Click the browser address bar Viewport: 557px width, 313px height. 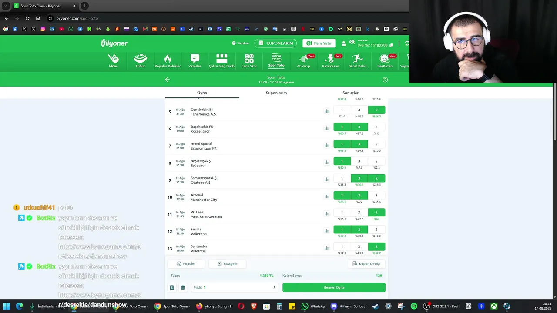pos(226,18)
